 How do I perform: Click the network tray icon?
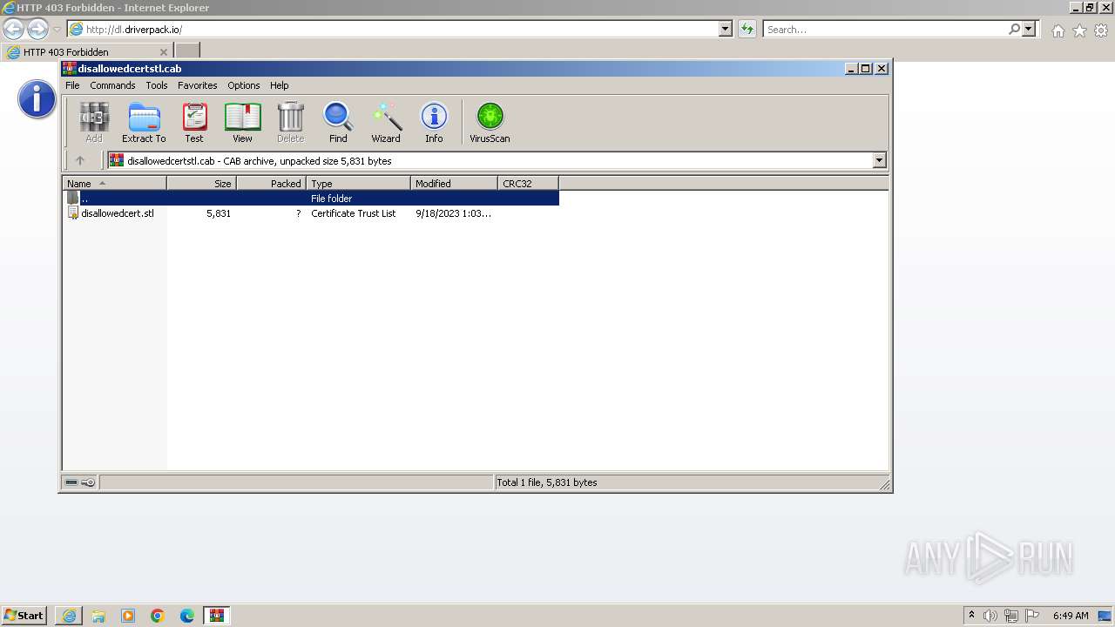pos(1011,616)
